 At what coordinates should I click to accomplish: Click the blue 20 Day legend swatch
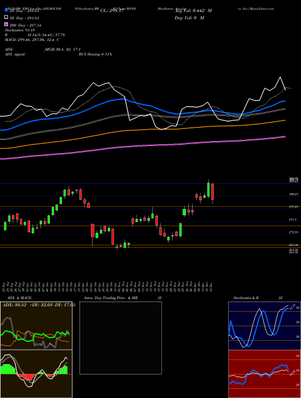pos(6,10)
